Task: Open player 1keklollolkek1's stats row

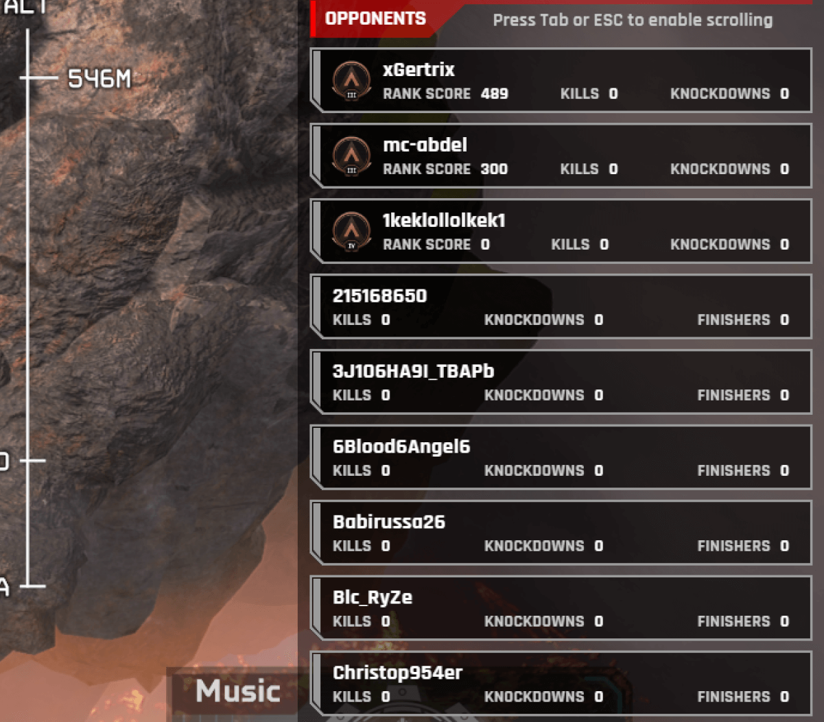Action: click(561, 232)
